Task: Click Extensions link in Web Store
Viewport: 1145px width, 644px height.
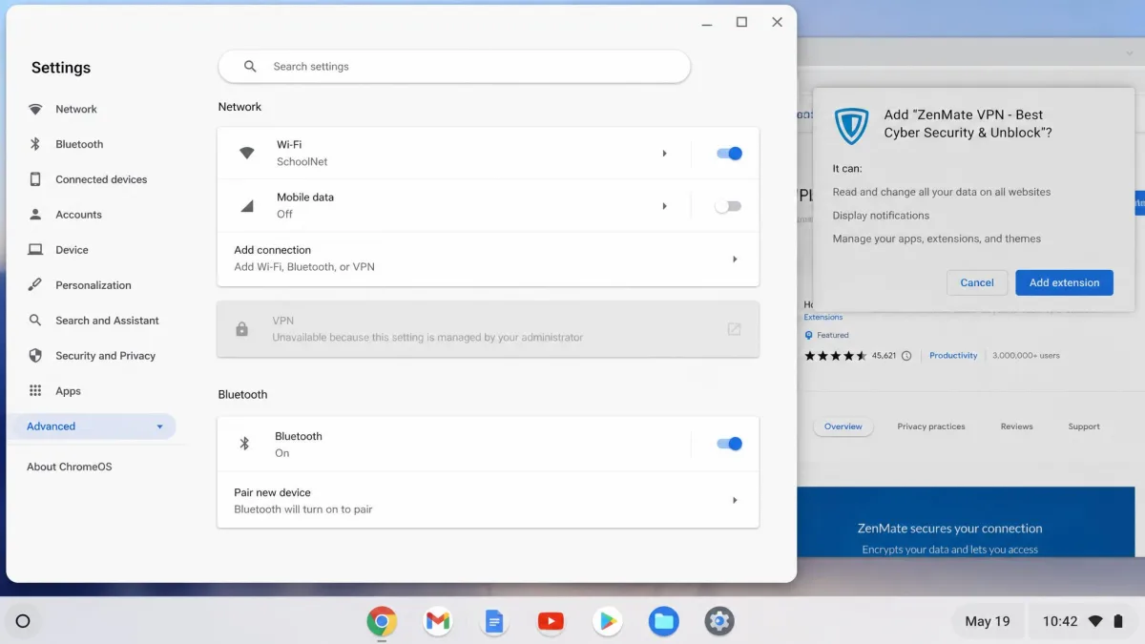Action: pos(823,317)
